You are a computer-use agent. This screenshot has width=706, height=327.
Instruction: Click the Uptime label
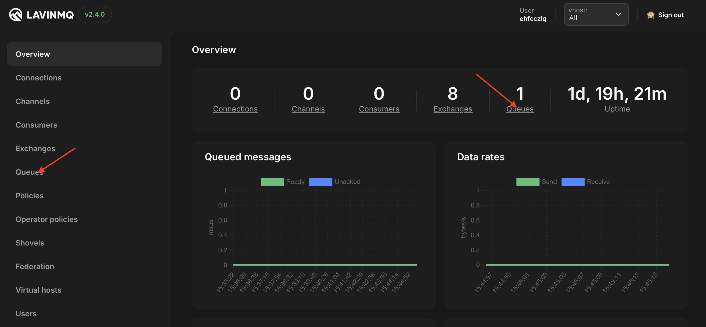point(617,109)
